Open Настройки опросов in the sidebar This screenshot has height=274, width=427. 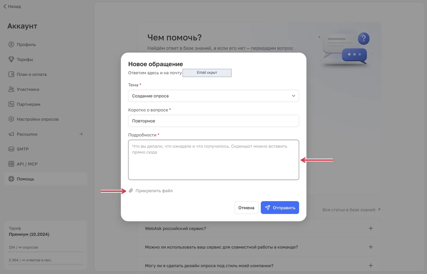[46, 119]
